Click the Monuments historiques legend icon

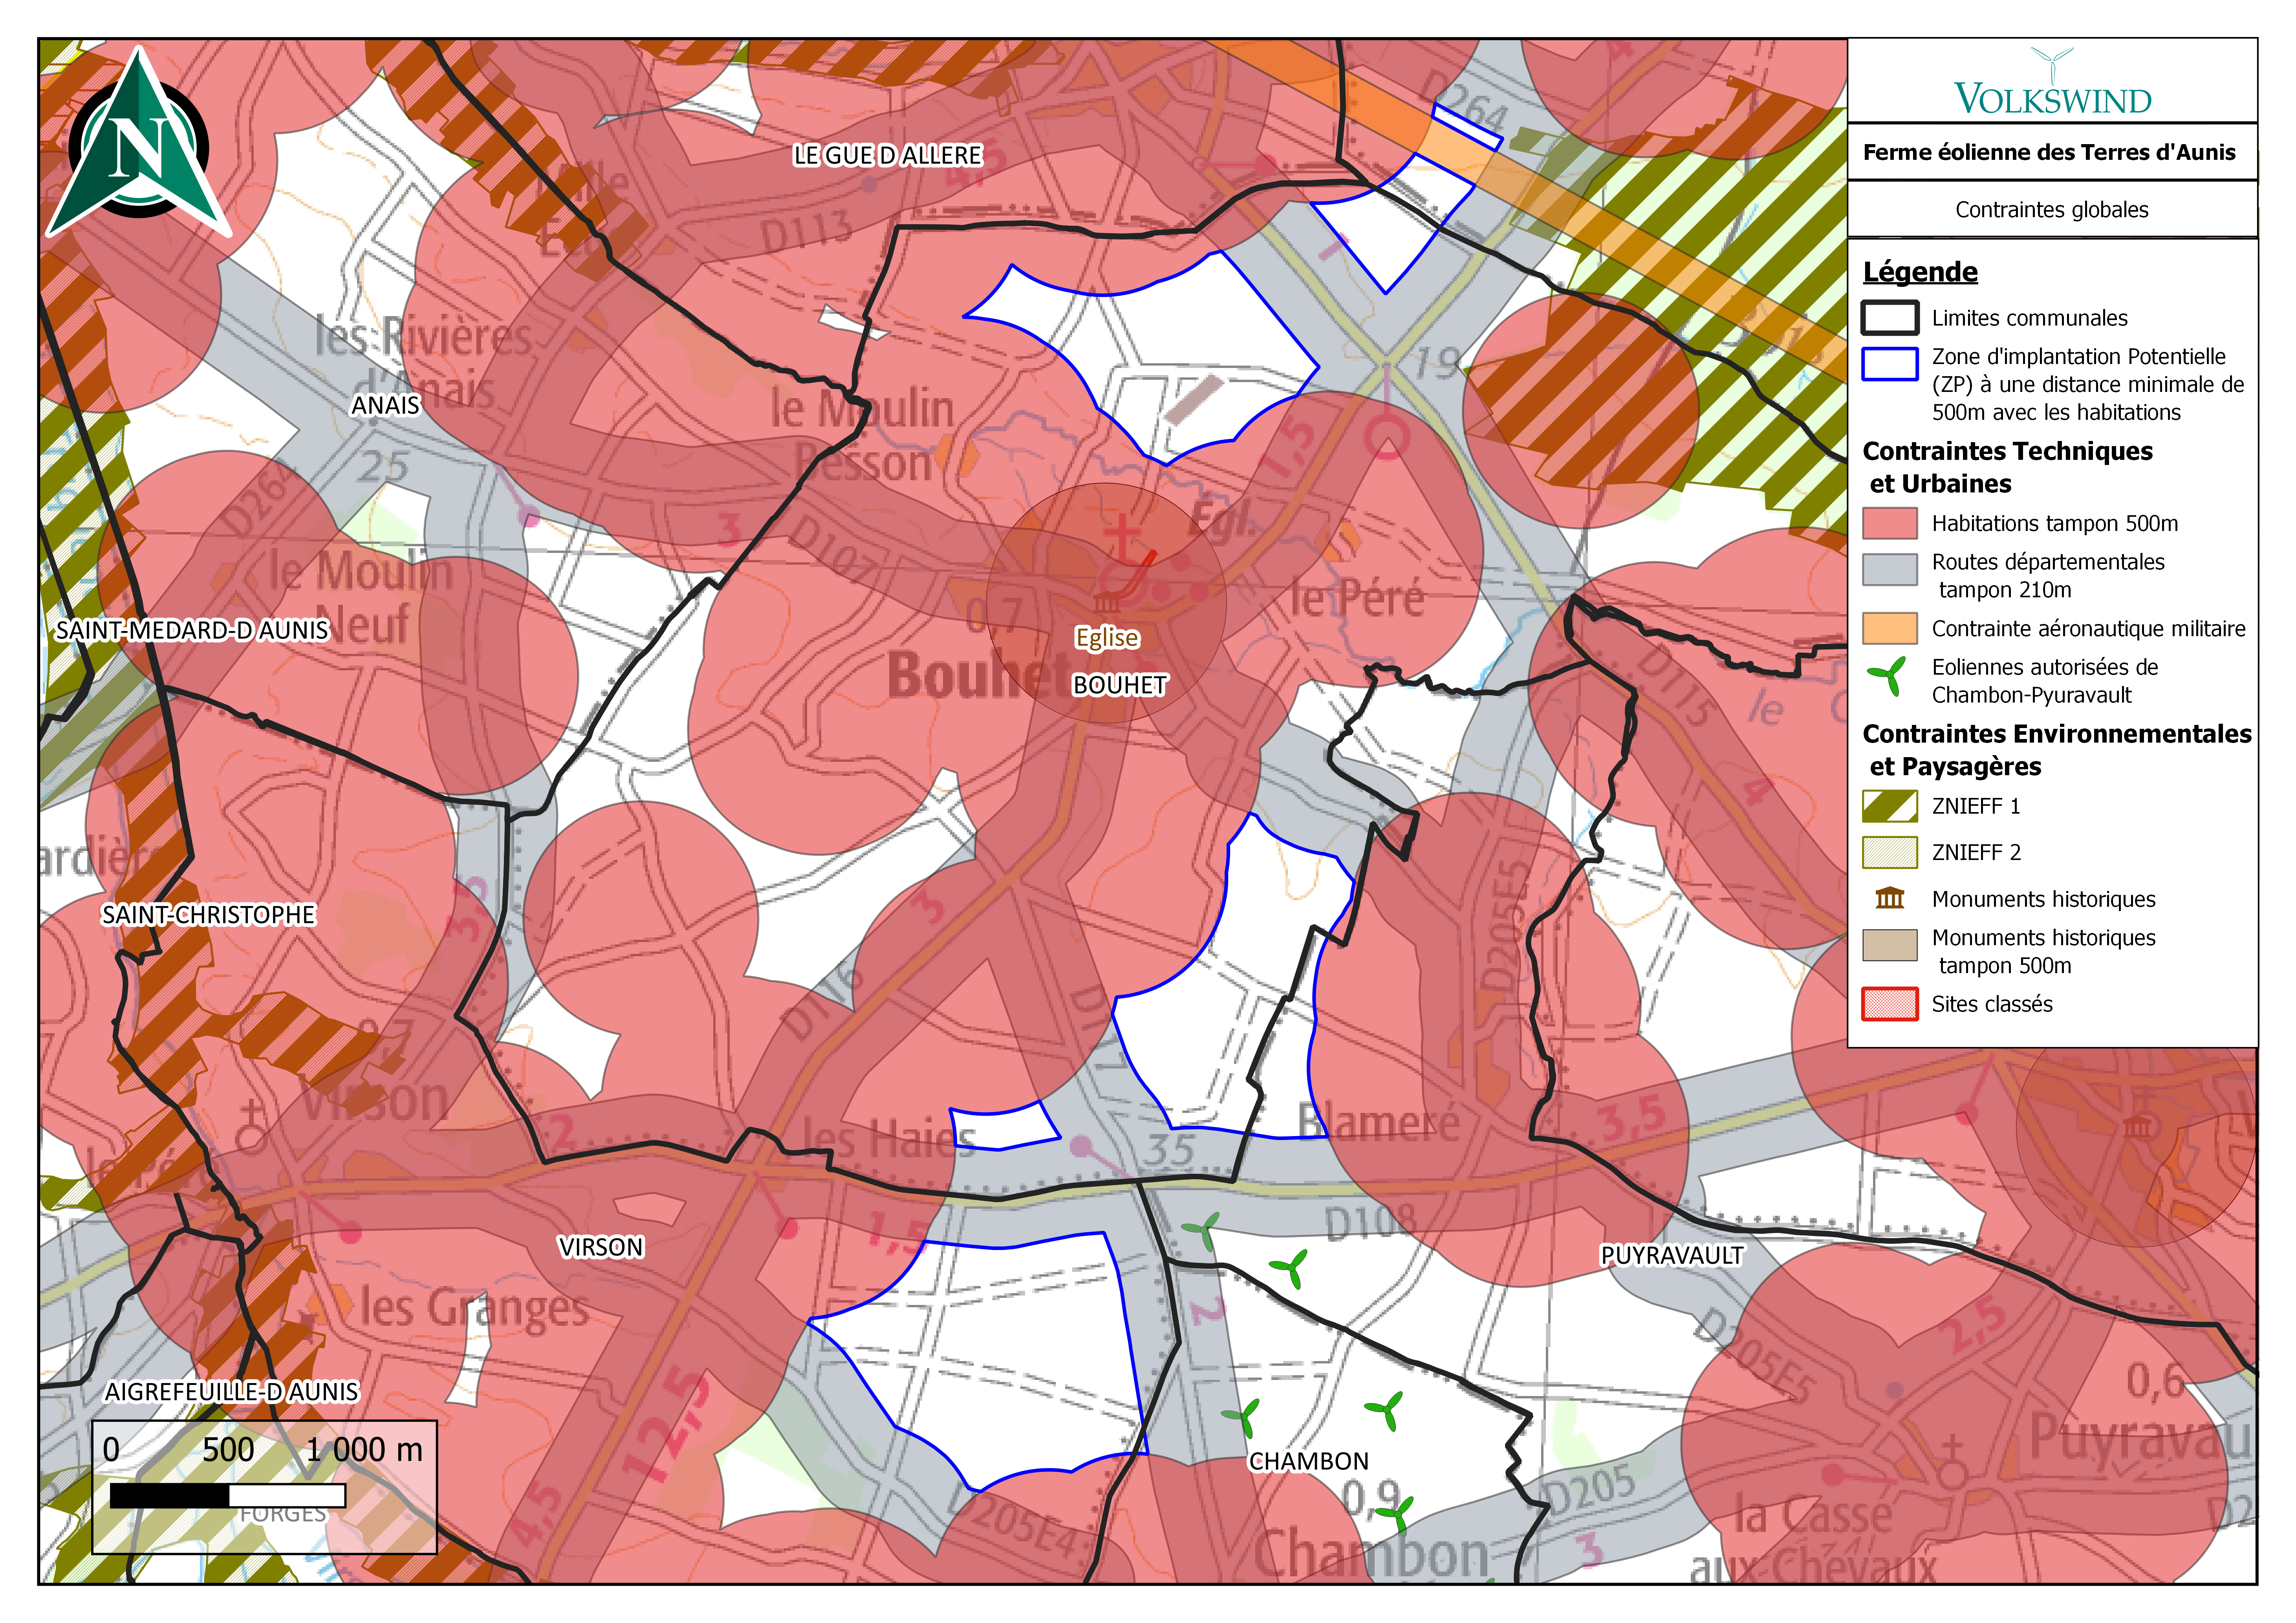(x=1889, y=898)
